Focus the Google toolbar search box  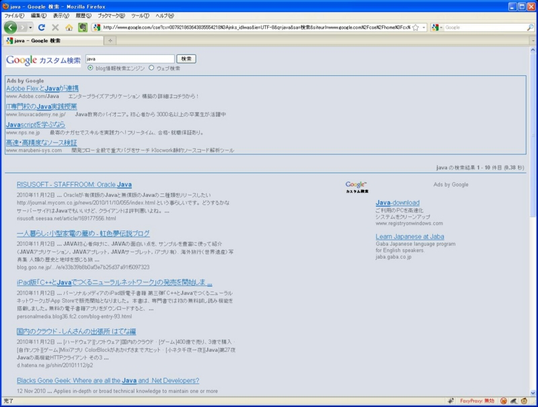485,28
